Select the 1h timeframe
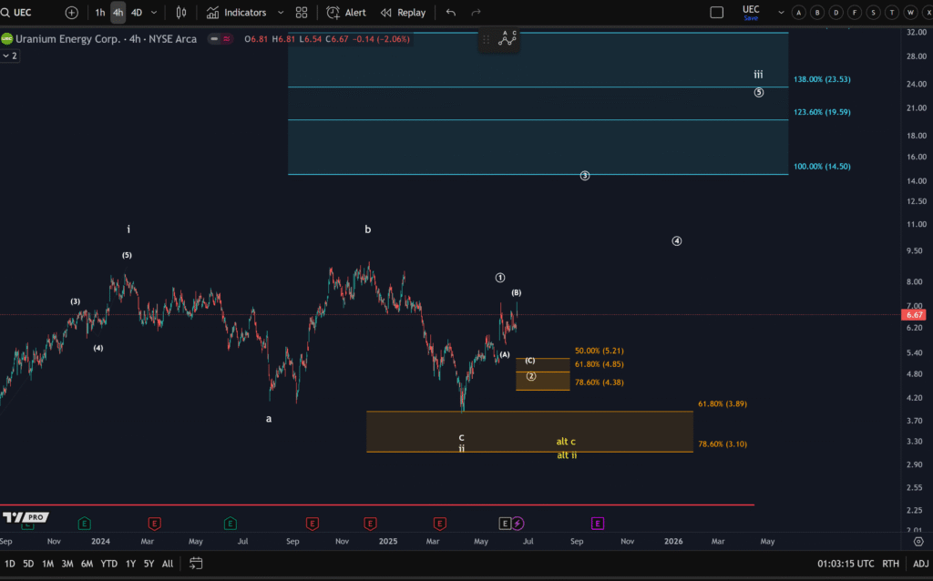 pyautogui.click(x=100, y=13)
